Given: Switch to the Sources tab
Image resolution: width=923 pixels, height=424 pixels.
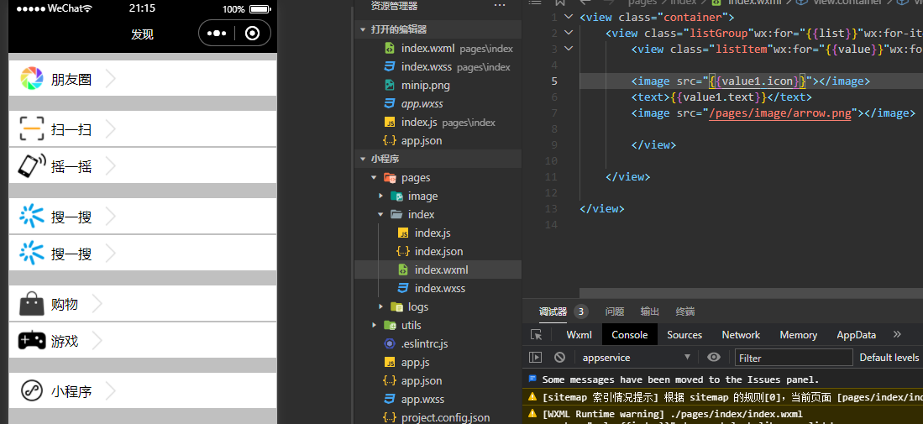Looking at the screenshot, I should pyautogui.click(x=684, y=335).
